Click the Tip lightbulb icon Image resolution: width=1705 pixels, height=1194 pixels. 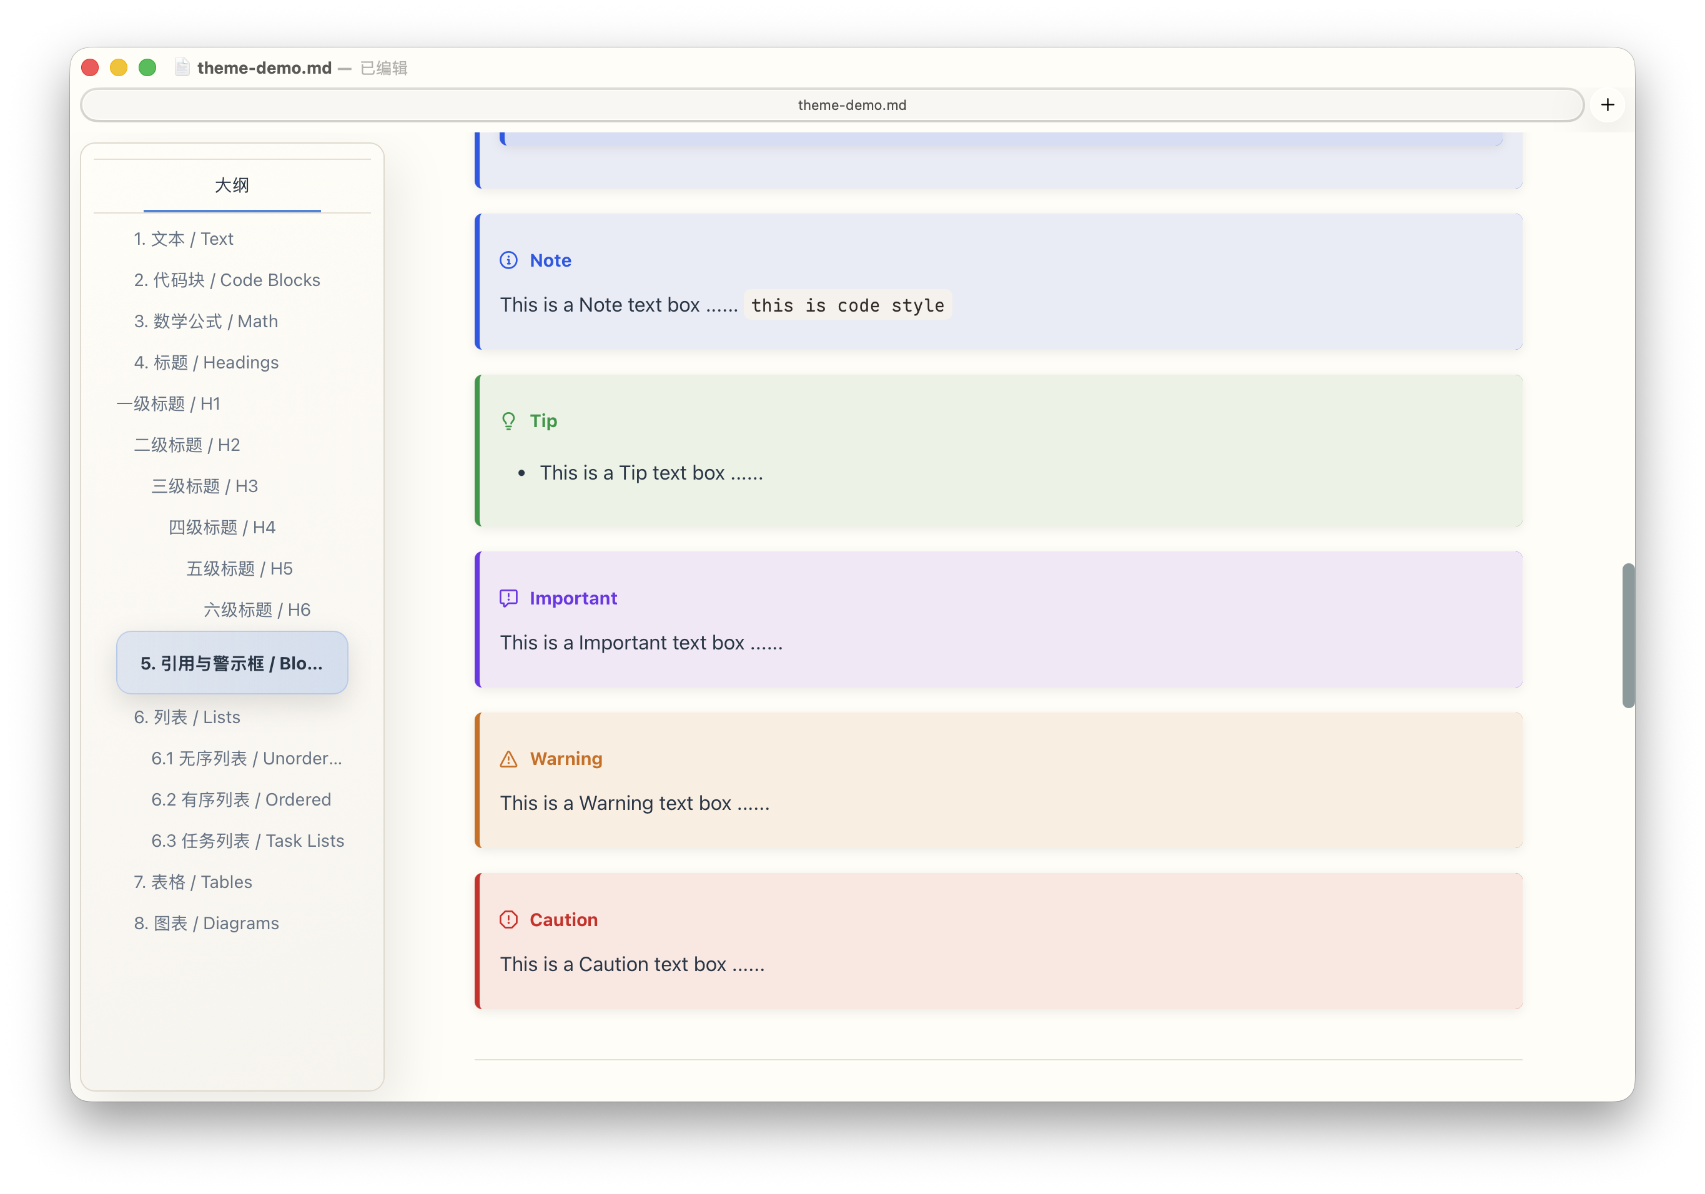pos(508,421)
